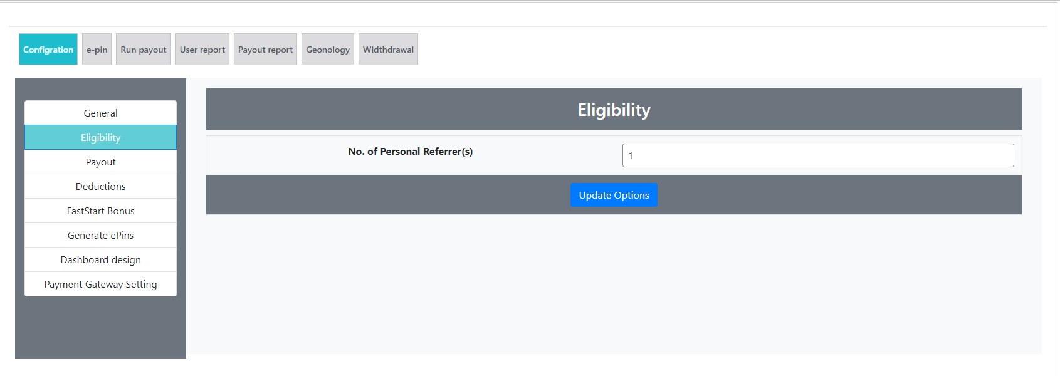Open the Run payout tab
The height and width of the screenshot is (376, 1060).
pos(143,50)
